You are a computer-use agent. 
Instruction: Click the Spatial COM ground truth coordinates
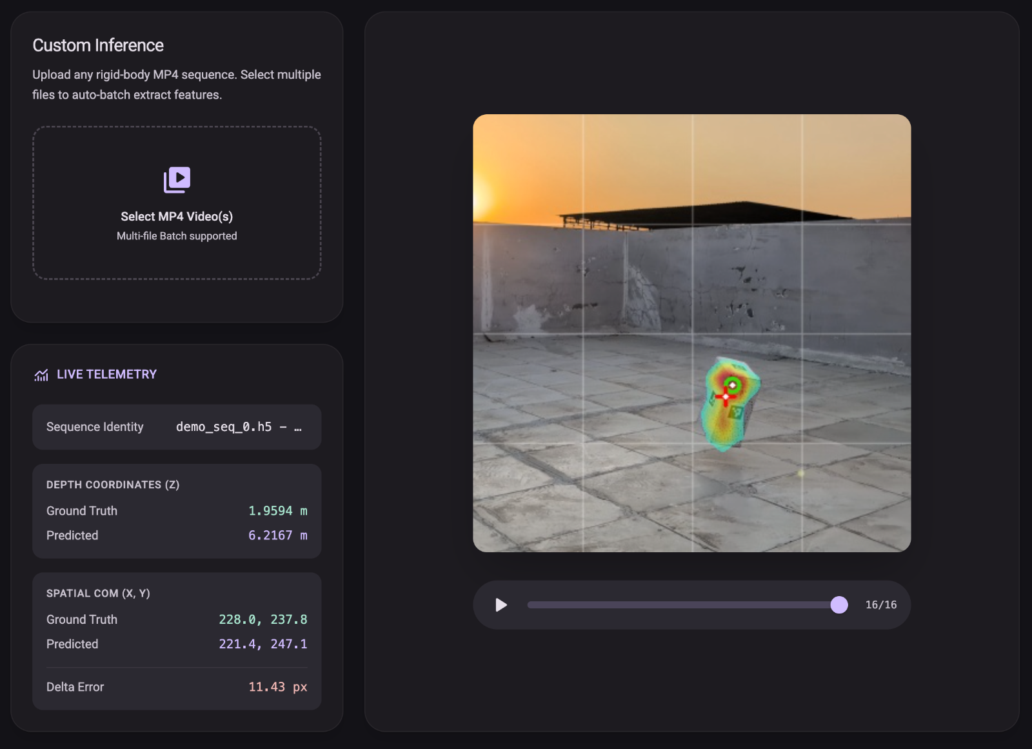click(263, 619)
